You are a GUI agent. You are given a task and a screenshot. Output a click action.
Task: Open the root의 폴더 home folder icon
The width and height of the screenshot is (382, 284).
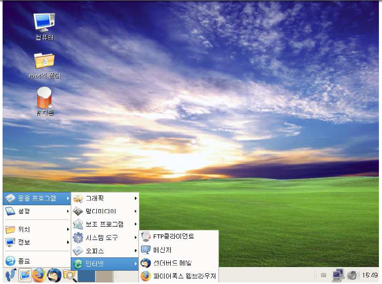tap(44, 65)
